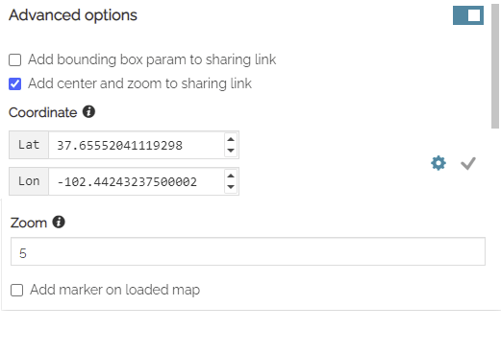This screenshot has height=353, width=501.
Task: Decrease latitude with down arrow
Action: (x=231, y=151)
